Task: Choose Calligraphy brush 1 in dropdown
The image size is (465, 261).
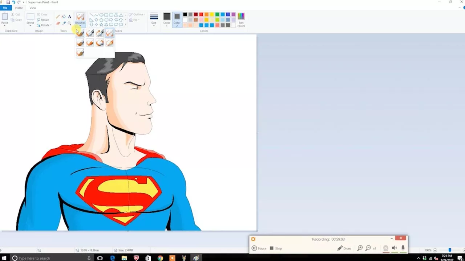Action: pos(90,33)
